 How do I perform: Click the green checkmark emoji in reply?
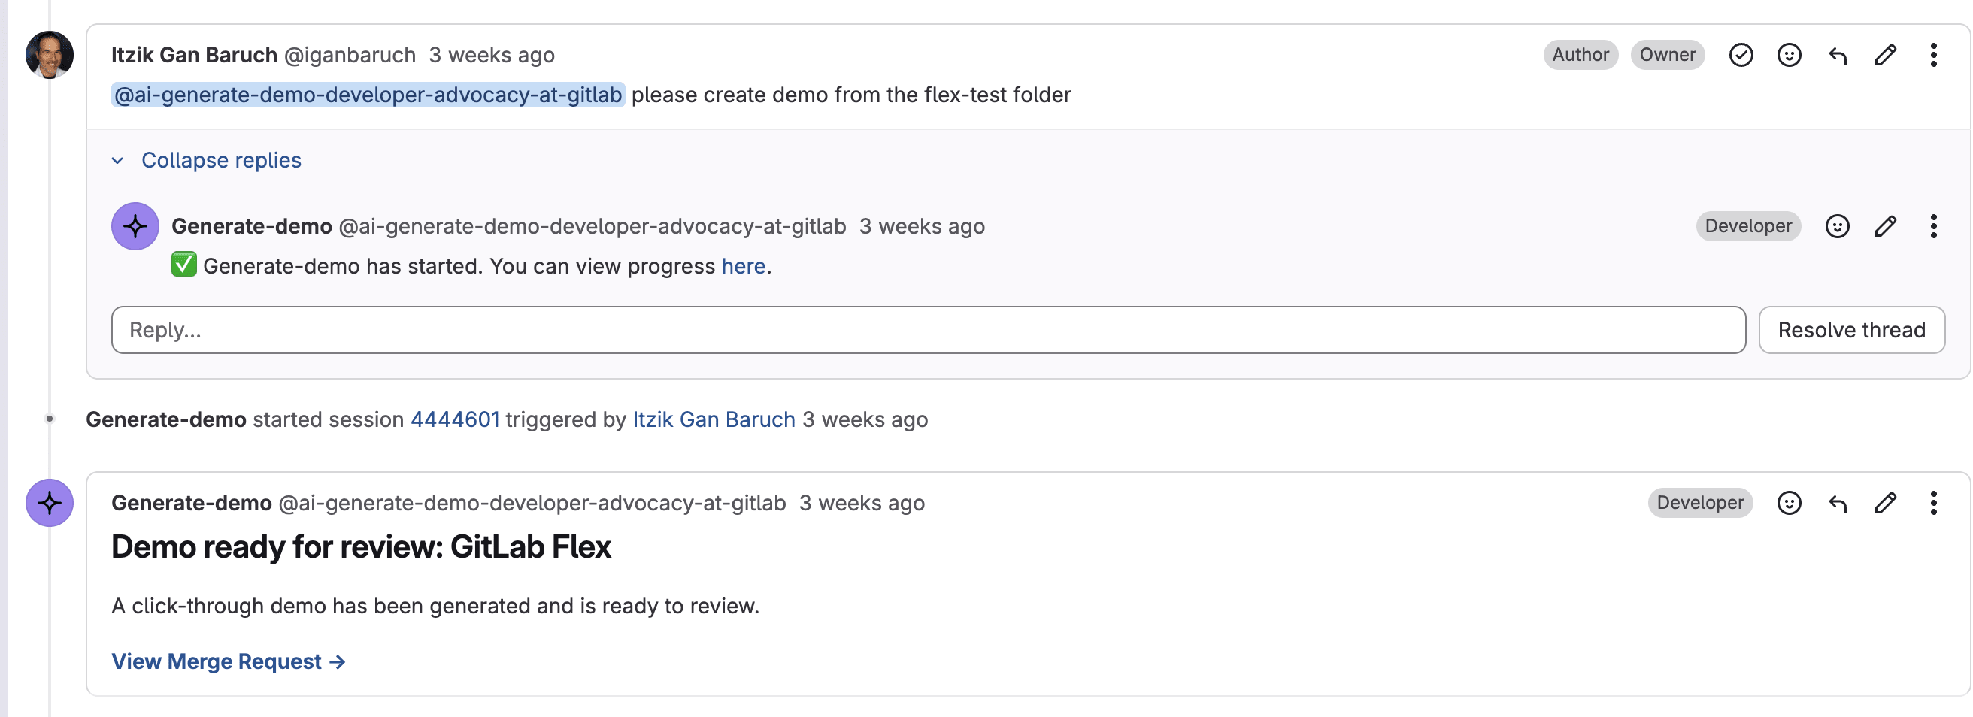[x=183, y=265]
